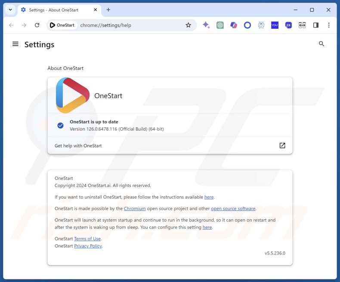Click the sparkle AI toolbar icon
The height and width of the screenshot is (282, 340).
[206, 25]
